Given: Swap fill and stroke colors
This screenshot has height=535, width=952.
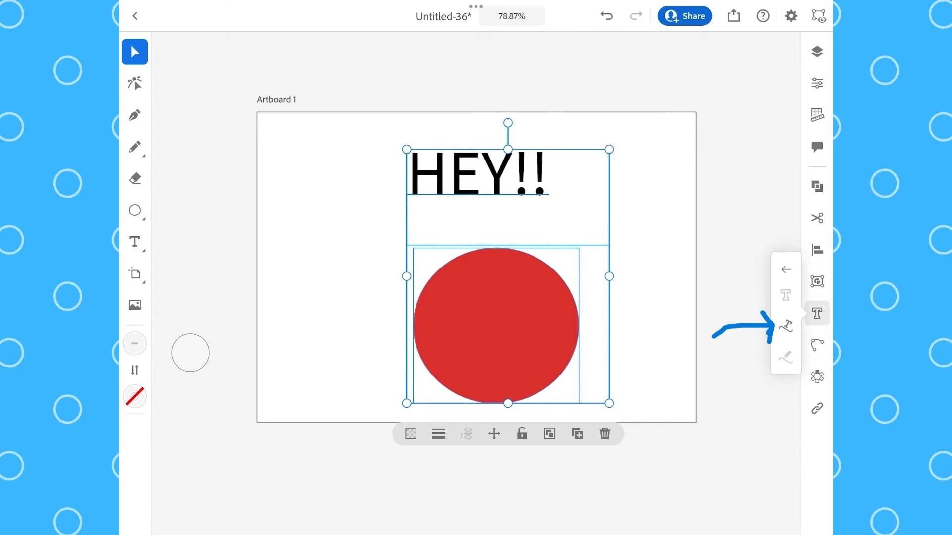Looking at the screenshot, I should tap(135, 370).
